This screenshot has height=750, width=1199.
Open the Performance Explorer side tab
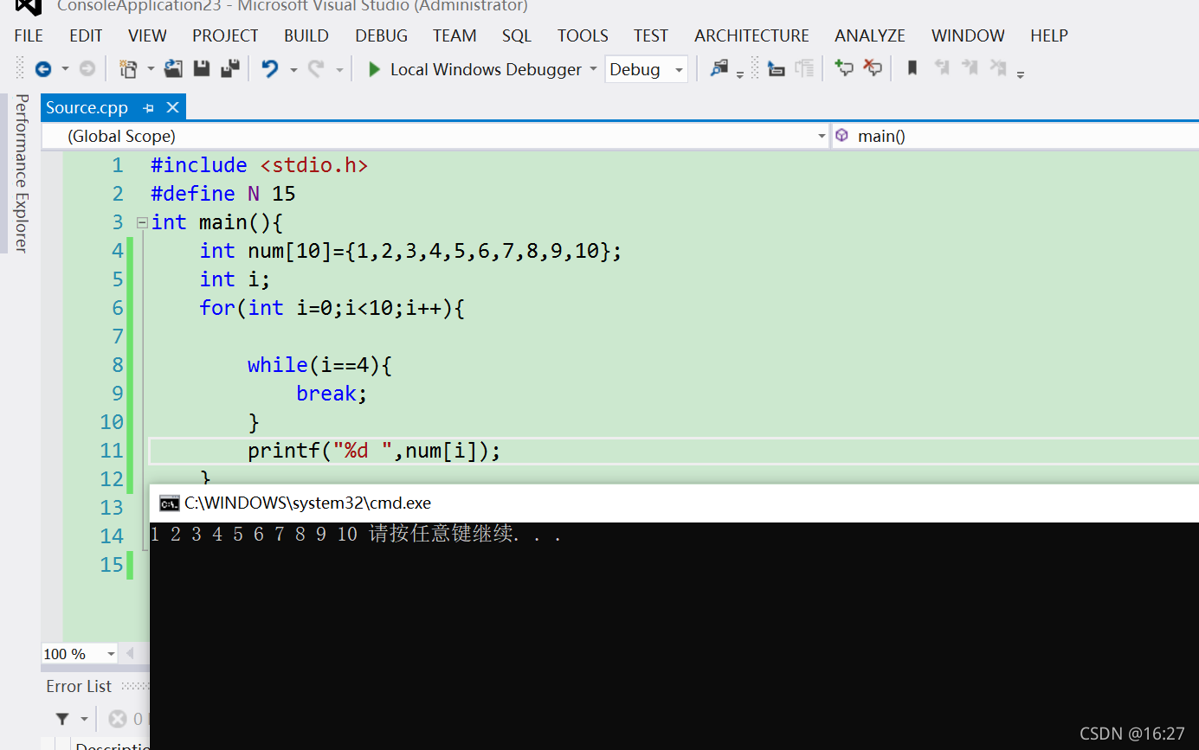point(22,173)
